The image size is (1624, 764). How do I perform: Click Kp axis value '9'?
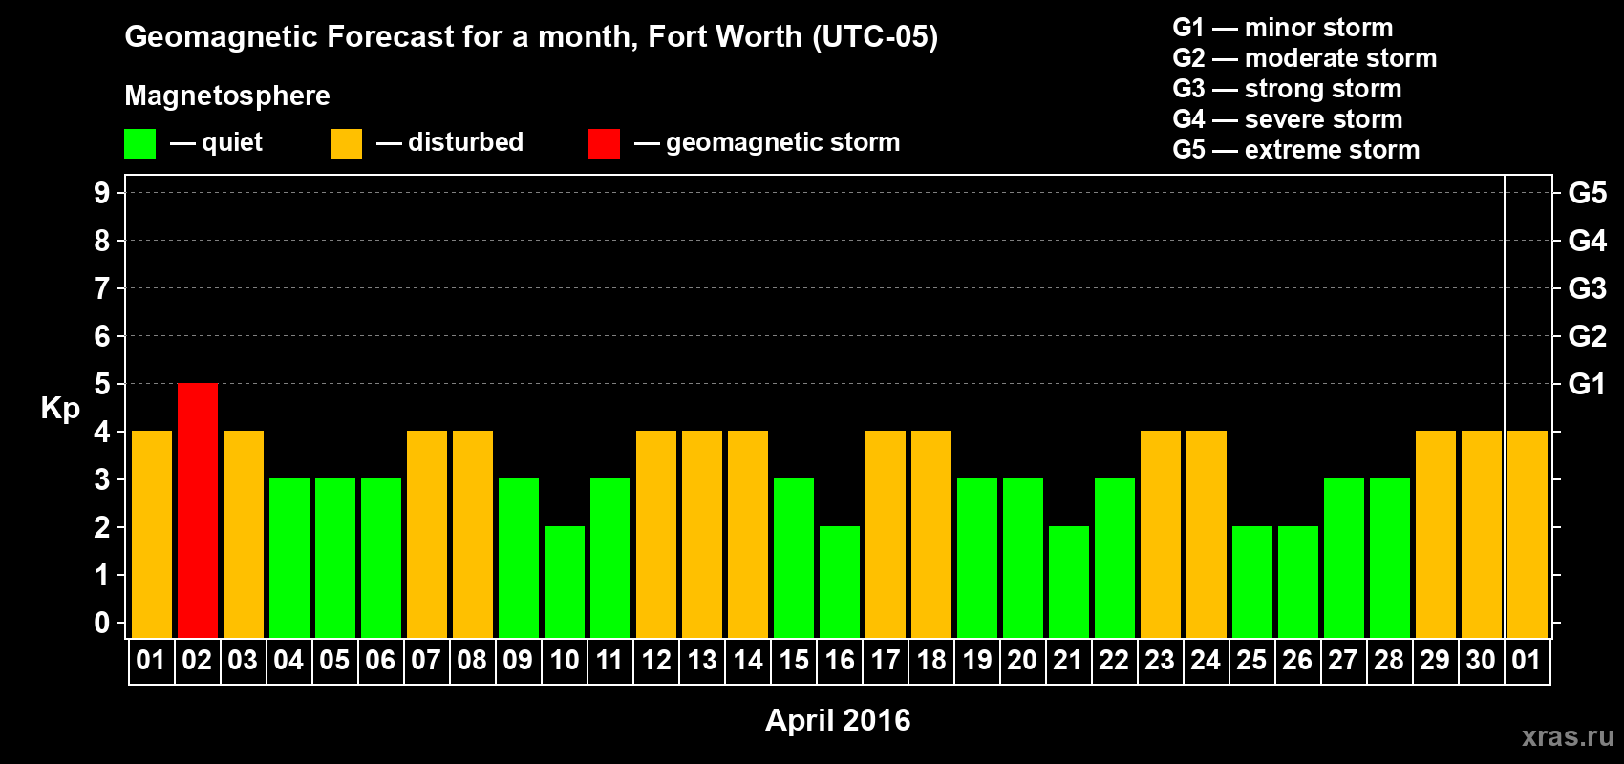pos(102,193)
